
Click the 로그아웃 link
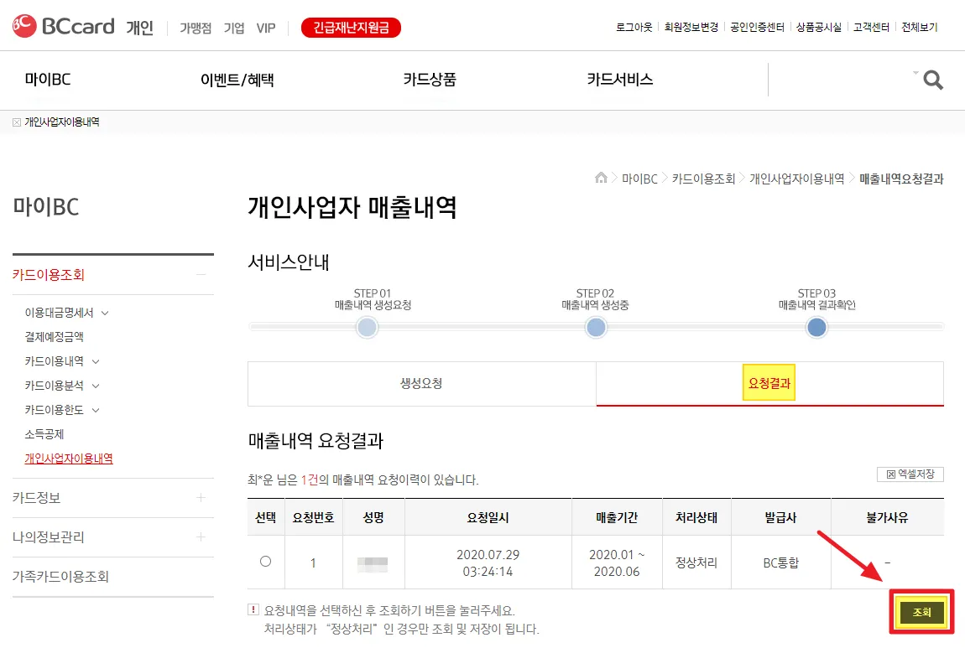(634, 27)
